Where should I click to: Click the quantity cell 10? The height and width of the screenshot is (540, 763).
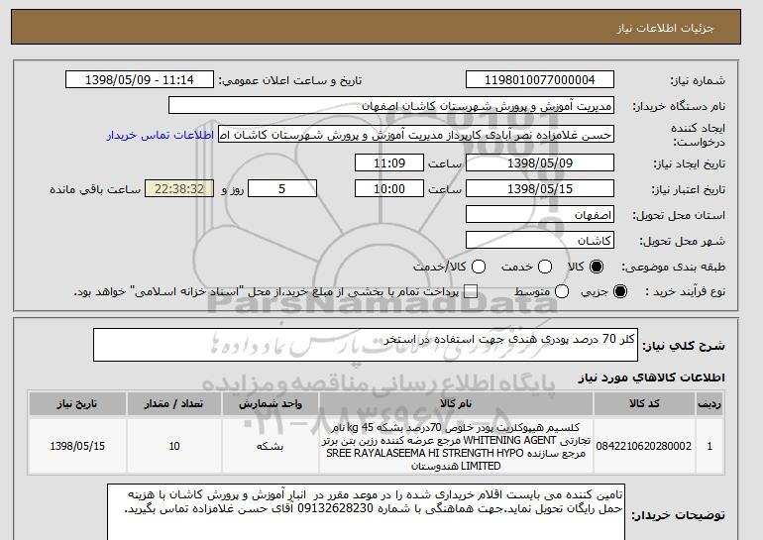[174, 447]
